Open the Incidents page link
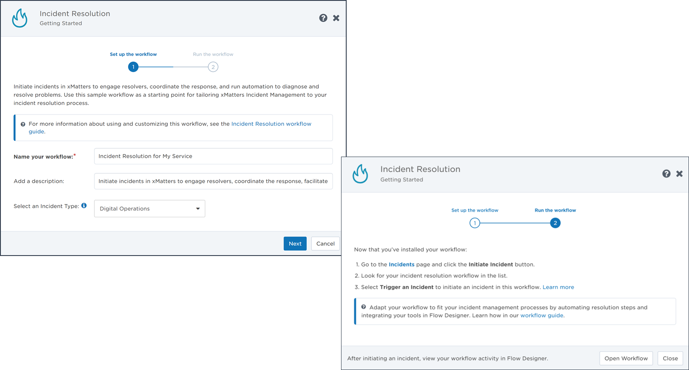Screen dimensions: 689x370 pyautogui.click(x=401, y=265)
